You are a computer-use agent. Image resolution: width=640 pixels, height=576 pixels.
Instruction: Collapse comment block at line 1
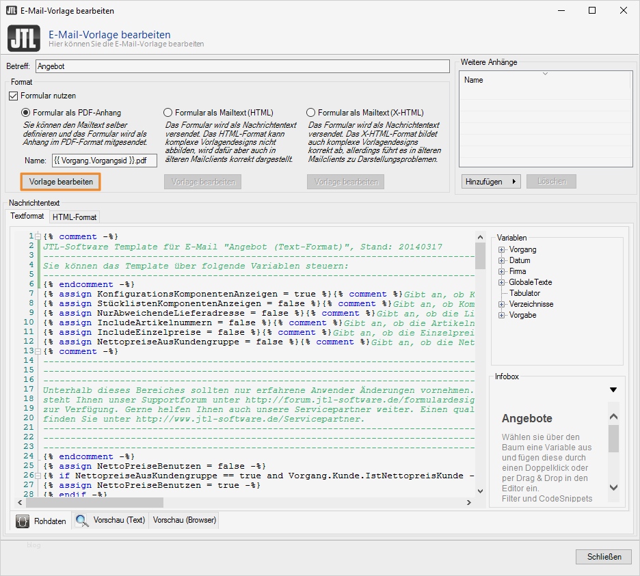coord(38,236)
